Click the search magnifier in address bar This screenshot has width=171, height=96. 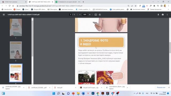pos(128,6)
